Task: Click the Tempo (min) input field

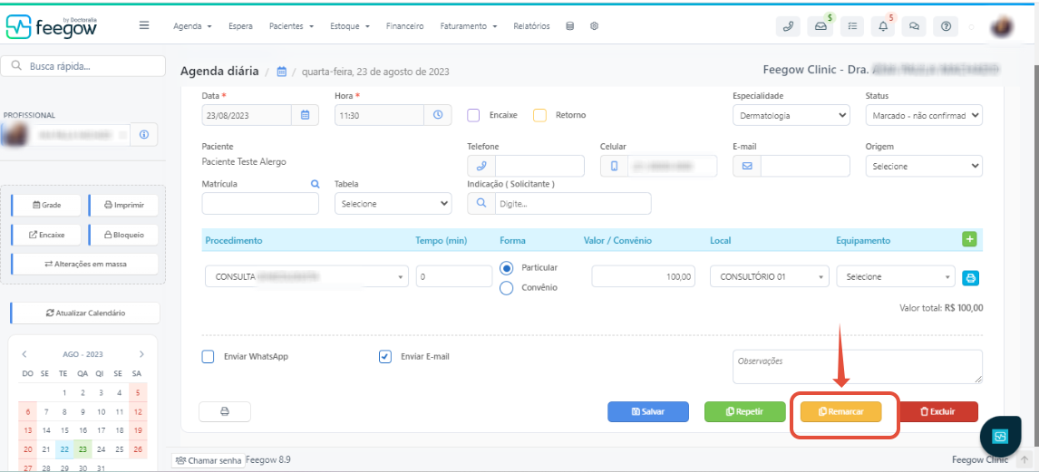Action: click(454, 276)
